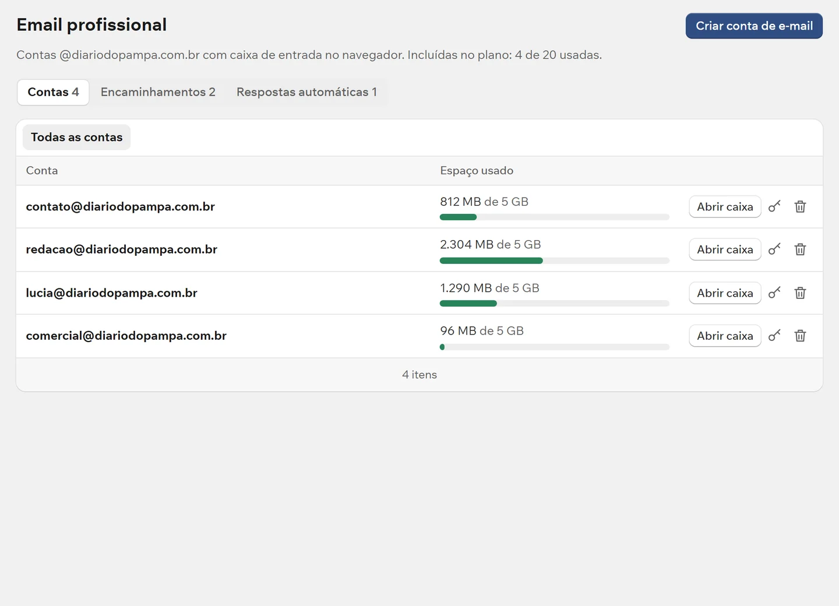Click Abrir caixa for comercial account
Image resolution: width=839 pixels, height=606 pixels.
click(725, 336)
